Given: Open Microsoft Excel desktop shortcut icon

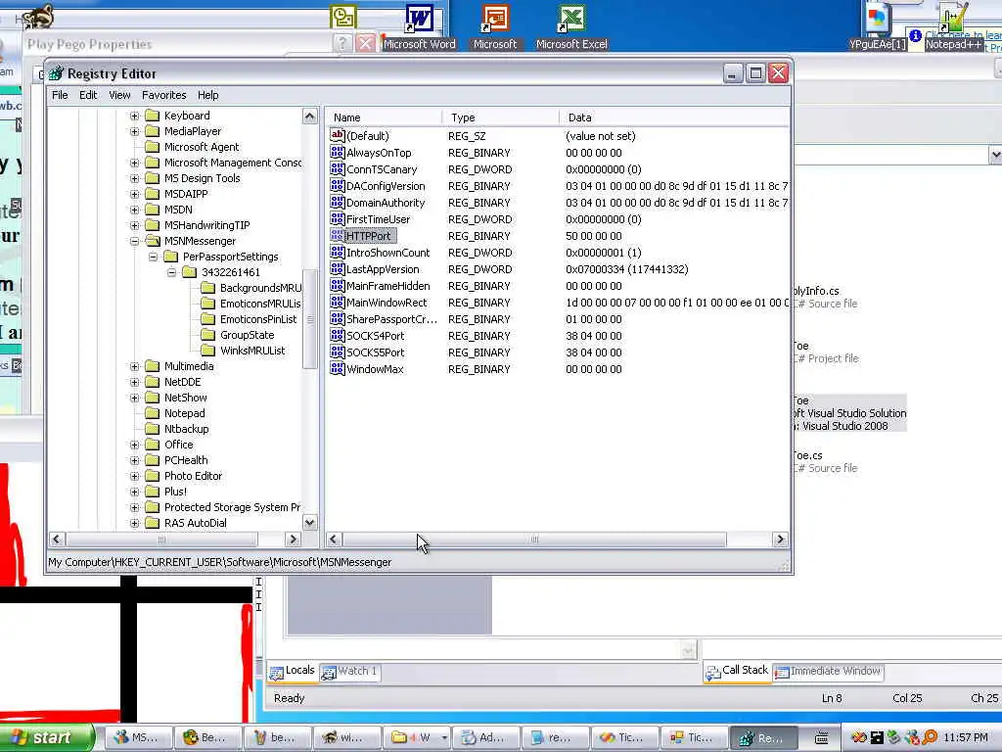Looking at the screenshot, I should pos(571,18).
